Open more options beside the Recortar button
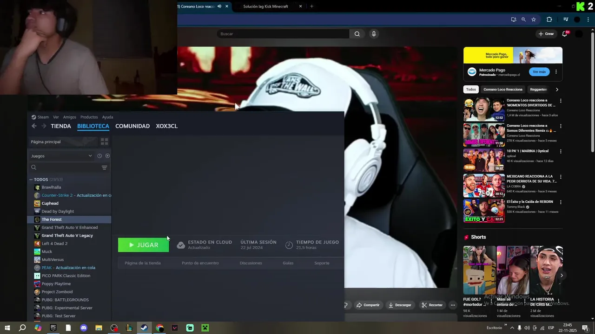 coord(453,305)
